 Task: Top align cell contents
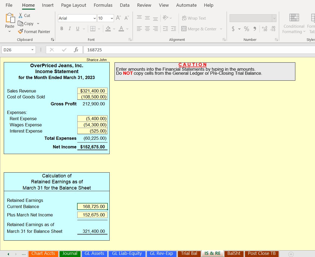click(x=139, y=18)
